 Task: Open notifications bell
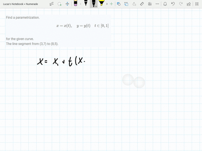[x=165, y=4]
